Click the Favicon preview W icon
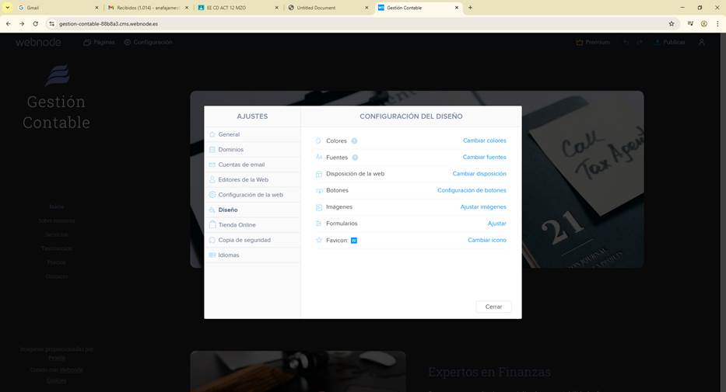Image resolution: width=726 pixels, height=392 pixels. tap(354, 241)
